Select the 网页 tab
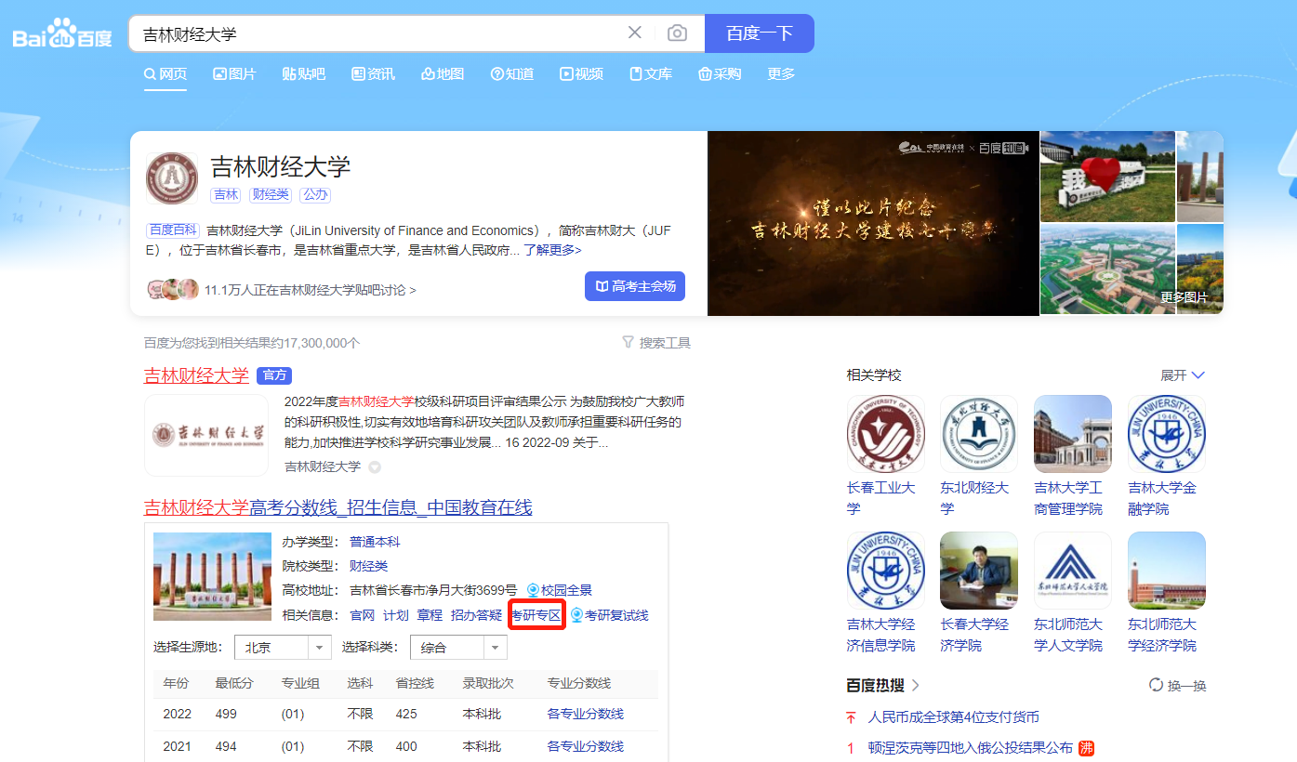The height and width of the screenshot is (762, 1297). coord(165,74)
